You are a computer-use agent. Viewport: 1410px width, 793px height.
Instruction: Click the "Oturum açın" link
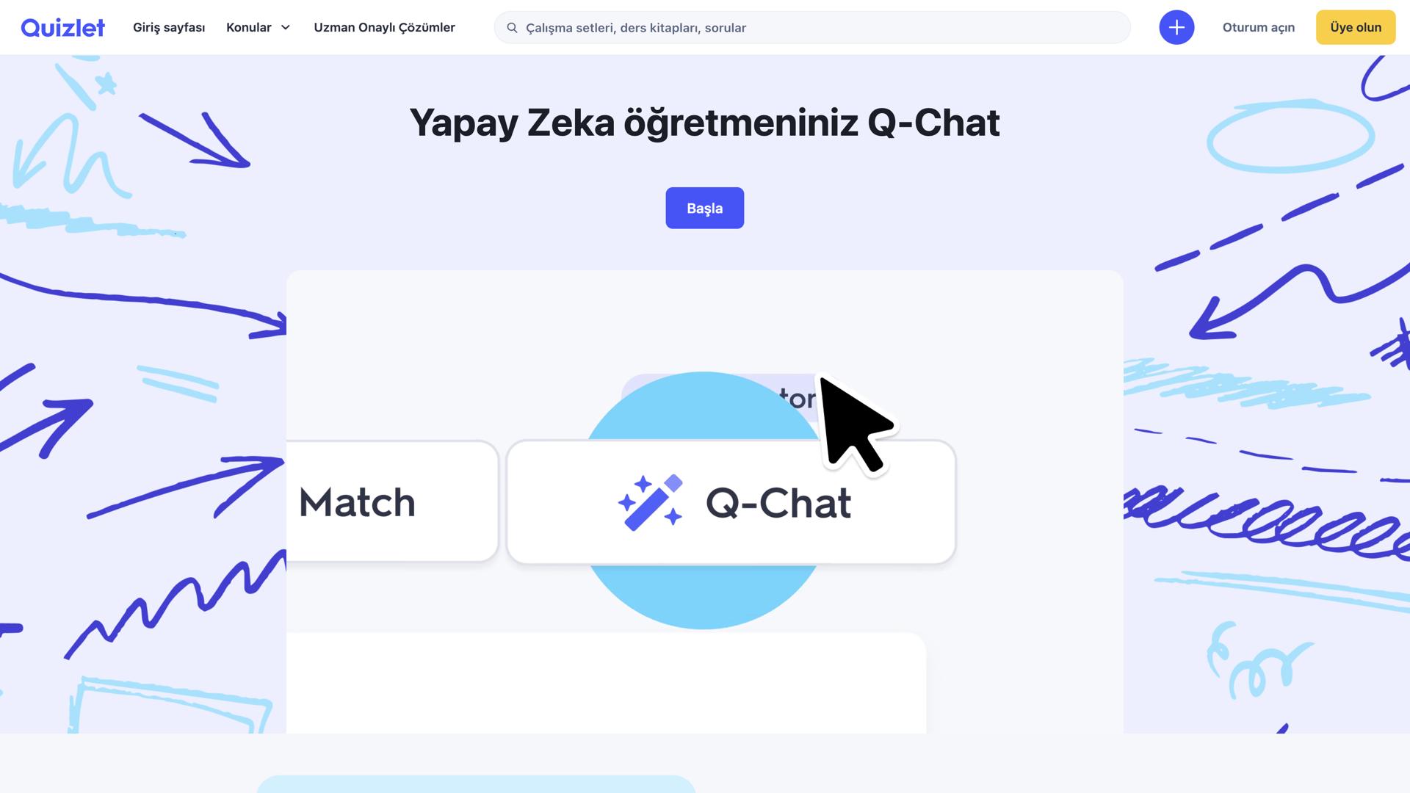(x=1258, y=27)
